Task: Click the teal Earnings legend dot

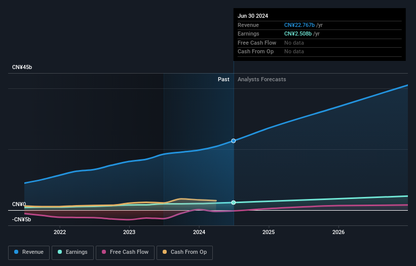Action: pyautogui.click(x=60, y=252)
